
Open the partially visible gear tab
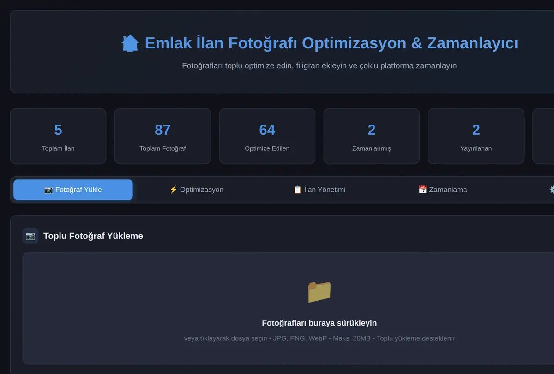(551, 190)
